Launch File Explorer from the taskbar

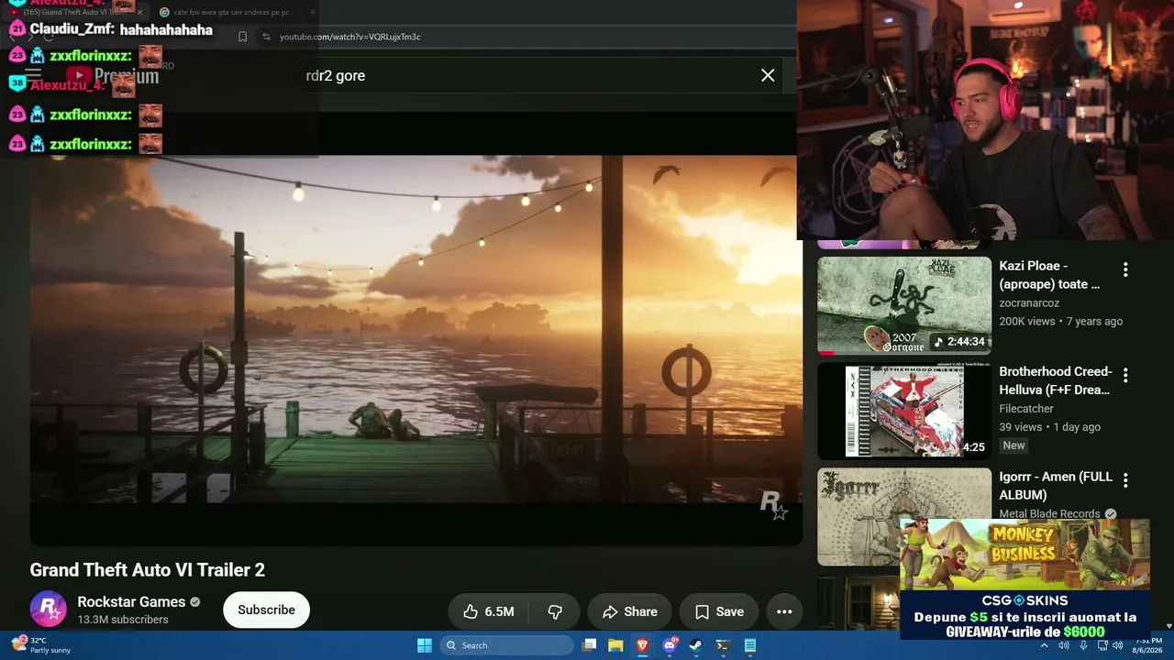click(615, 645)
